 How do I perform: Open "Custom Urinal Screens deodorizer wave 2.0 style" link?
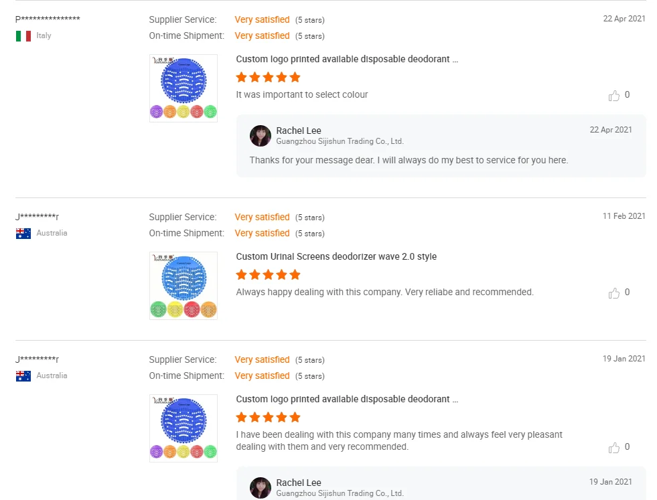click(x=336, y=256)
